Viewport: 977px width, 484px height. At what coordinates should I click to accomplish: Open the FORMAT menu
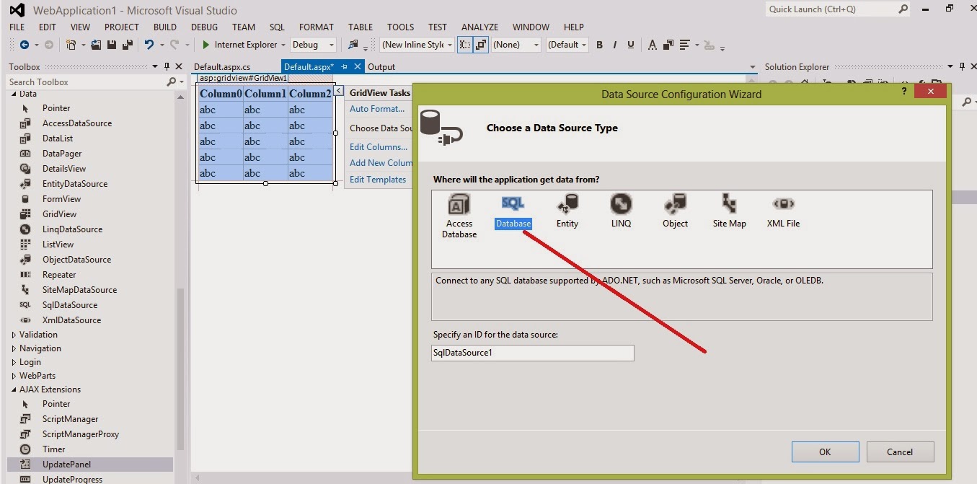[x=317, y=27]
